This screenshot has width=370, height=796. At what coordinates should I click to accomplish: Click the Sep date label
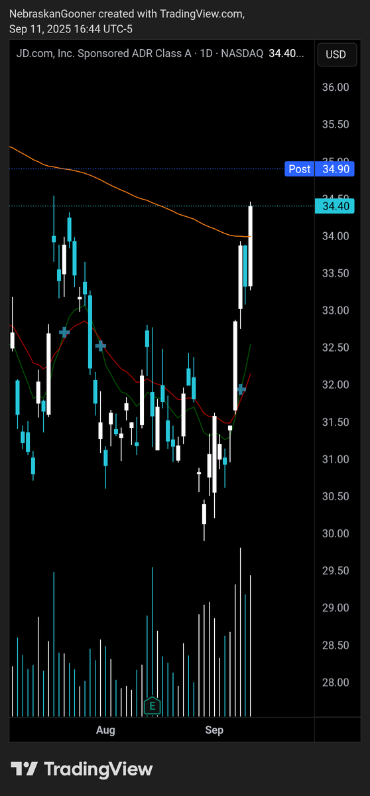pyautogui.click(x=214, y=730)
